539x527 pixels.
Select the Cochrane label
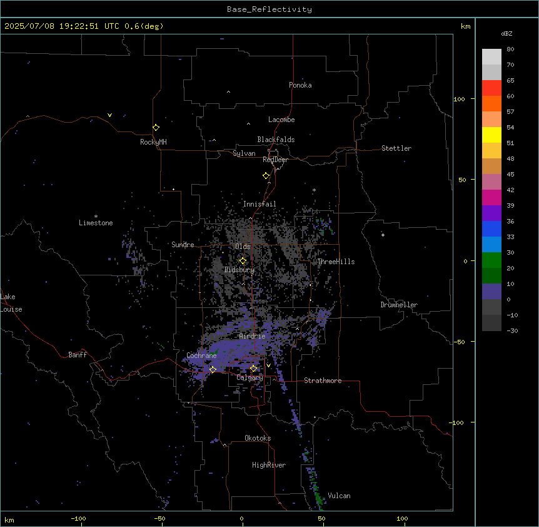pyautogui.click(x=201, y=356)
